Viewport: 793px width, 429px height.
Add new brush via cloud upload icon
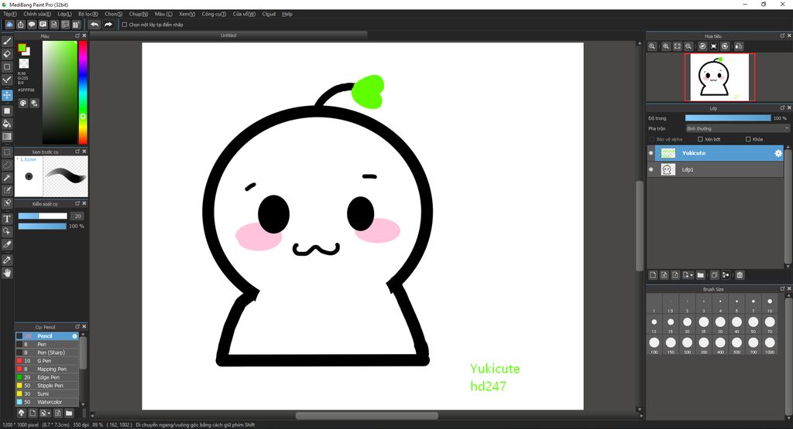tap(21, 413)
